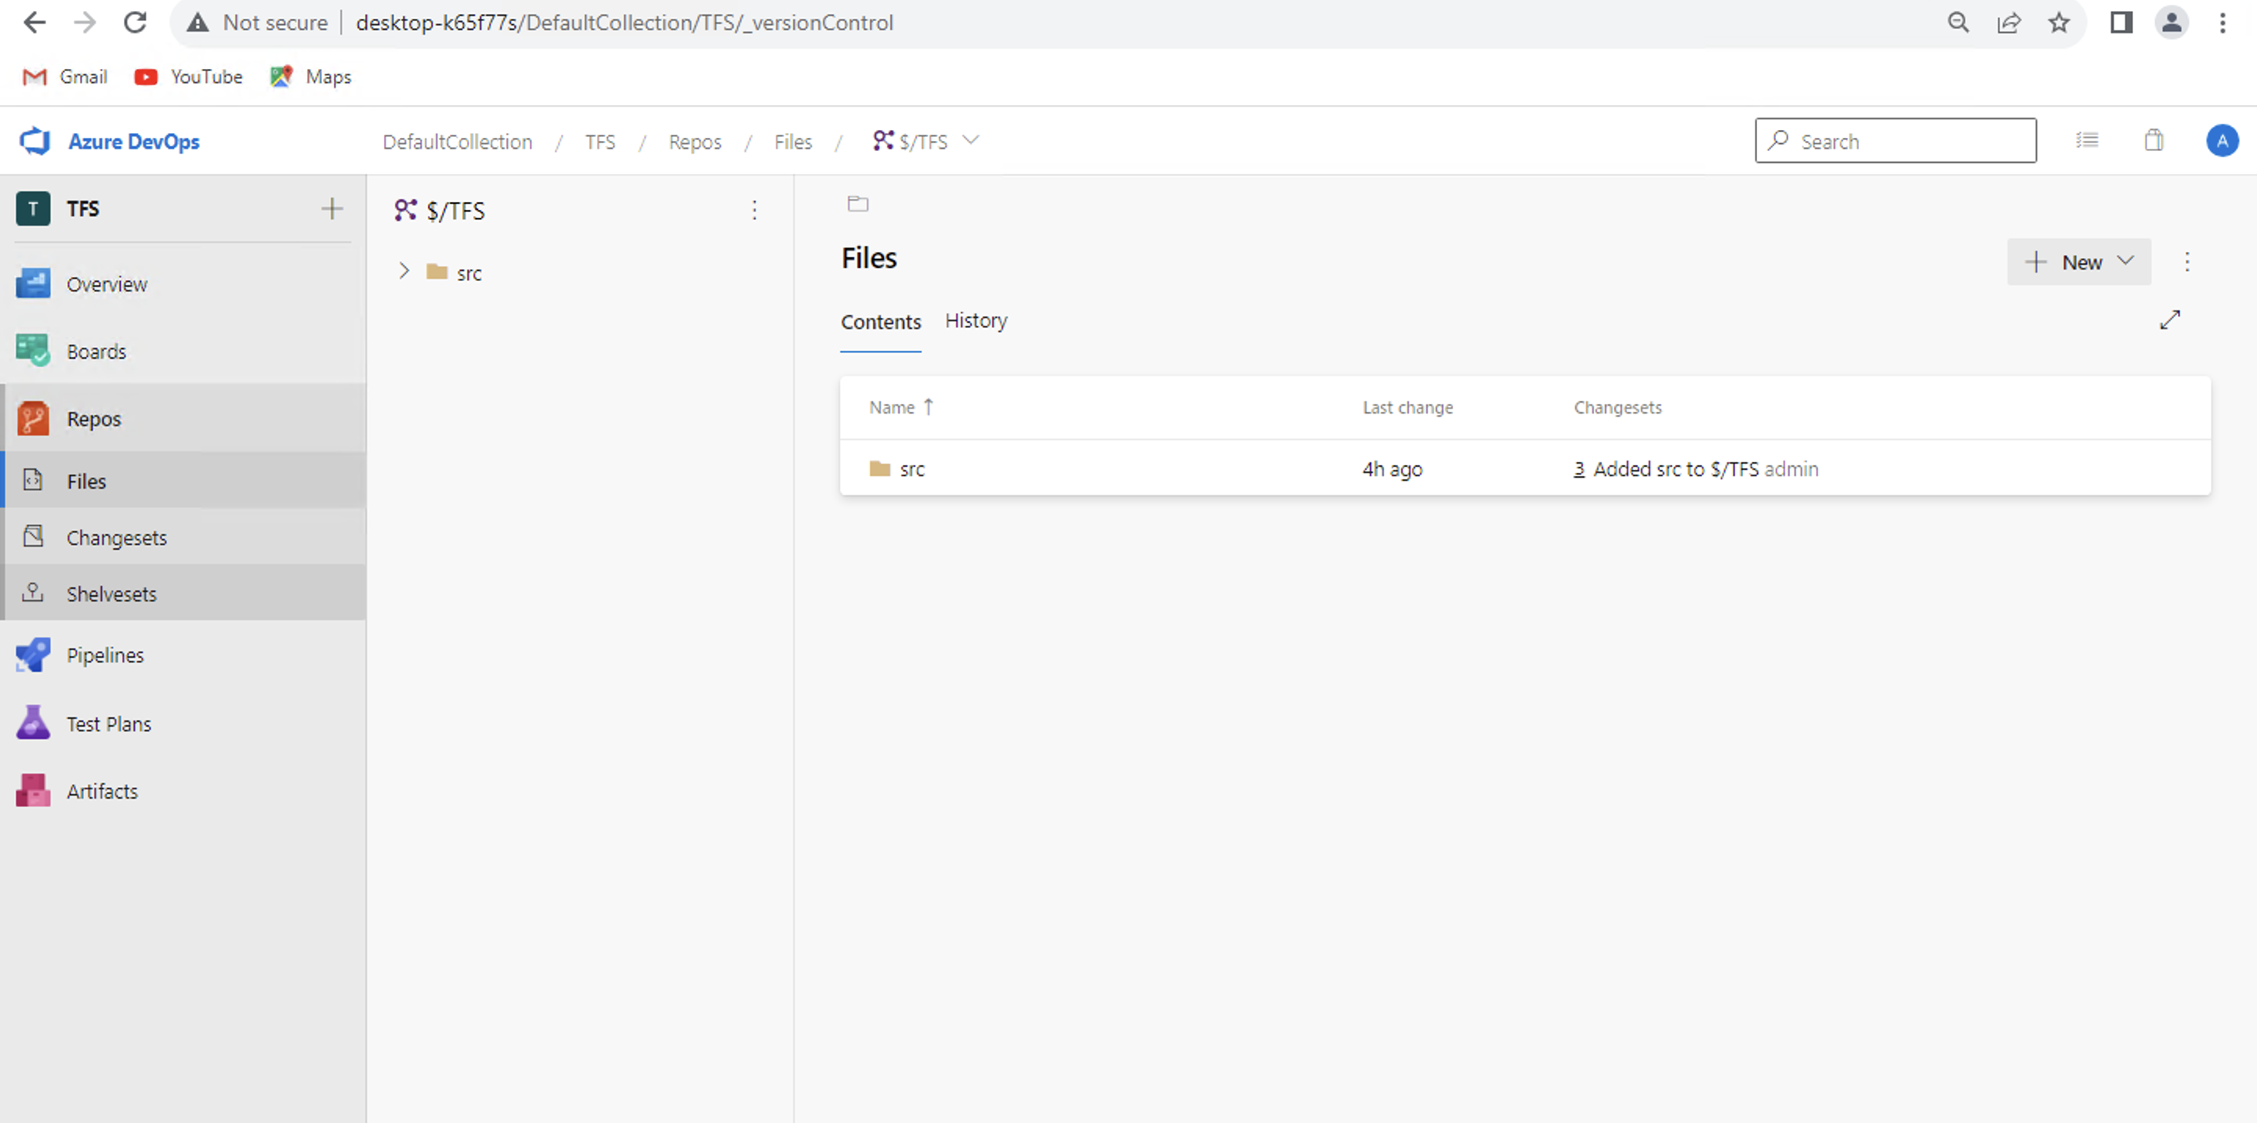This screenshot has width=2257, height=1123.
Task: Open the Gmail bookmark
Action: [x=64, y=76]
